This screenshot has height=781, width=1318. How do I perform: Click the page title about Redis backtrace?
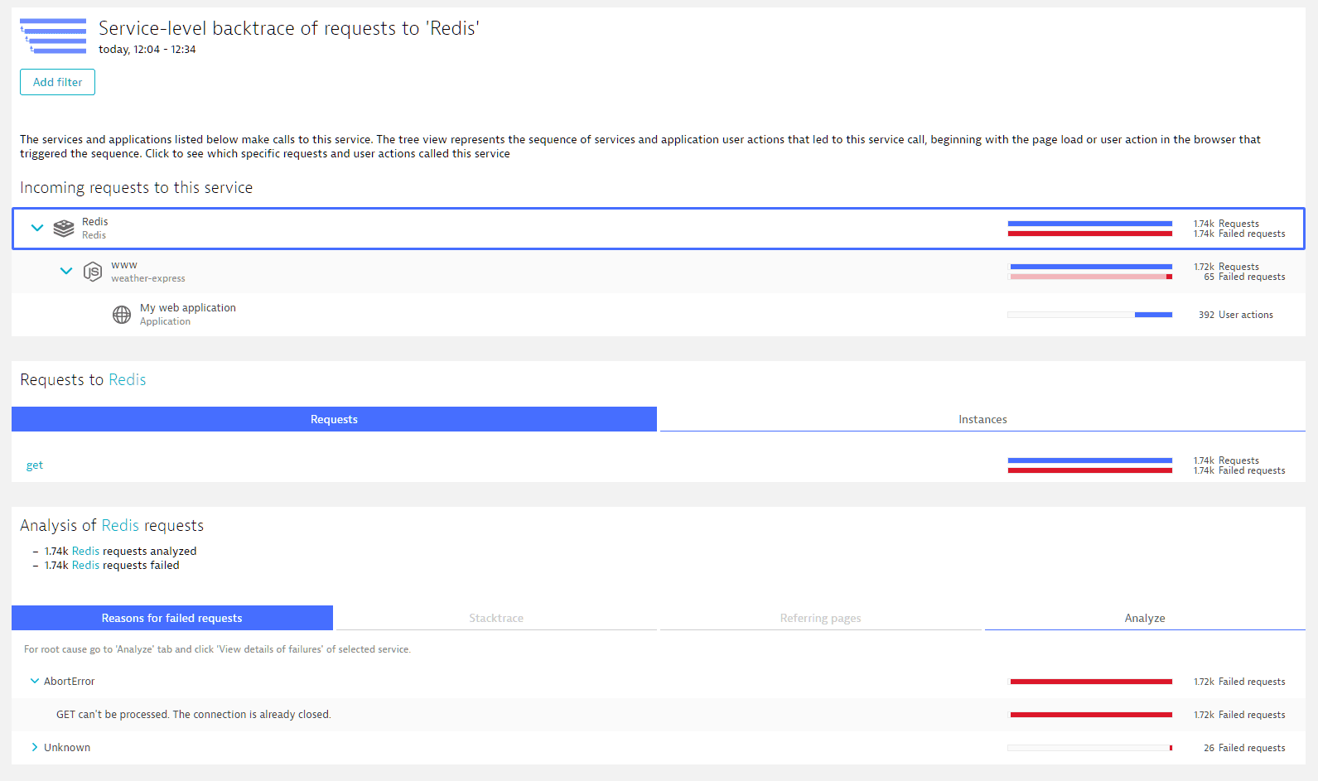click(289, 28)
